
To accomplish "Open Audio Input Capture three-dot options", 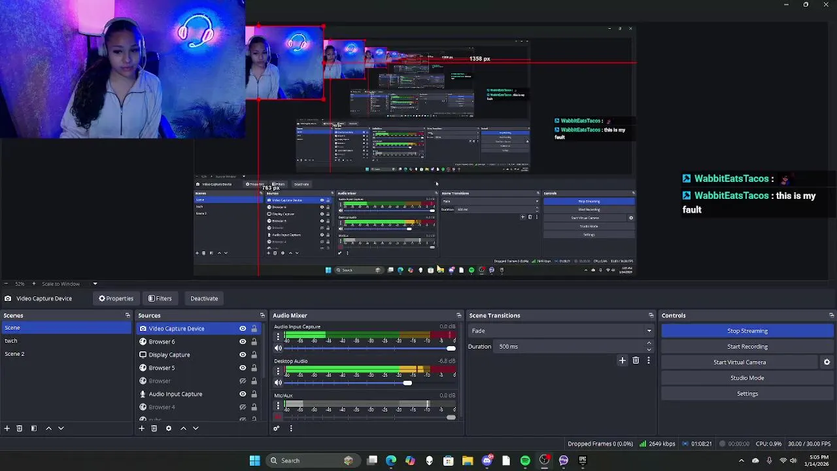I will (x=278, y=337).
